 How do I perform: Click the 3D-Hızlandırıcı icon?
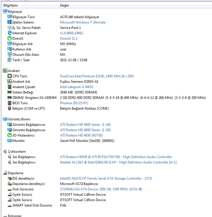[10, 135]
